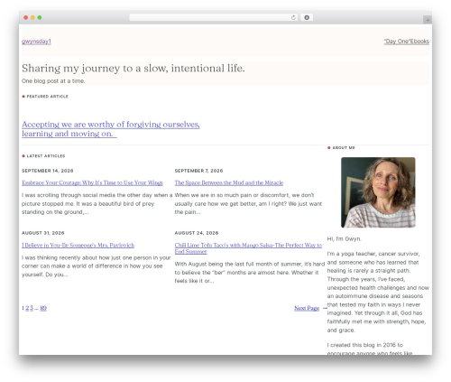
Task: Click the red close window dot
Action: point(26,18)
